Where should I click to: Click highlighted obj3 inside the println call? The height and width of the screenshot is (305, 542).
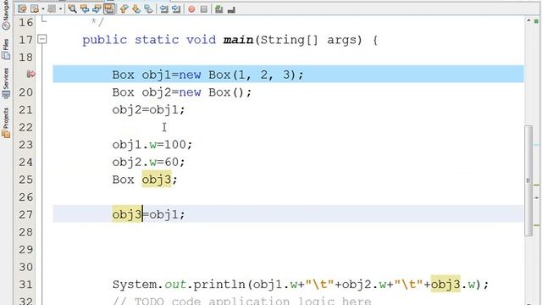point(445,285)
